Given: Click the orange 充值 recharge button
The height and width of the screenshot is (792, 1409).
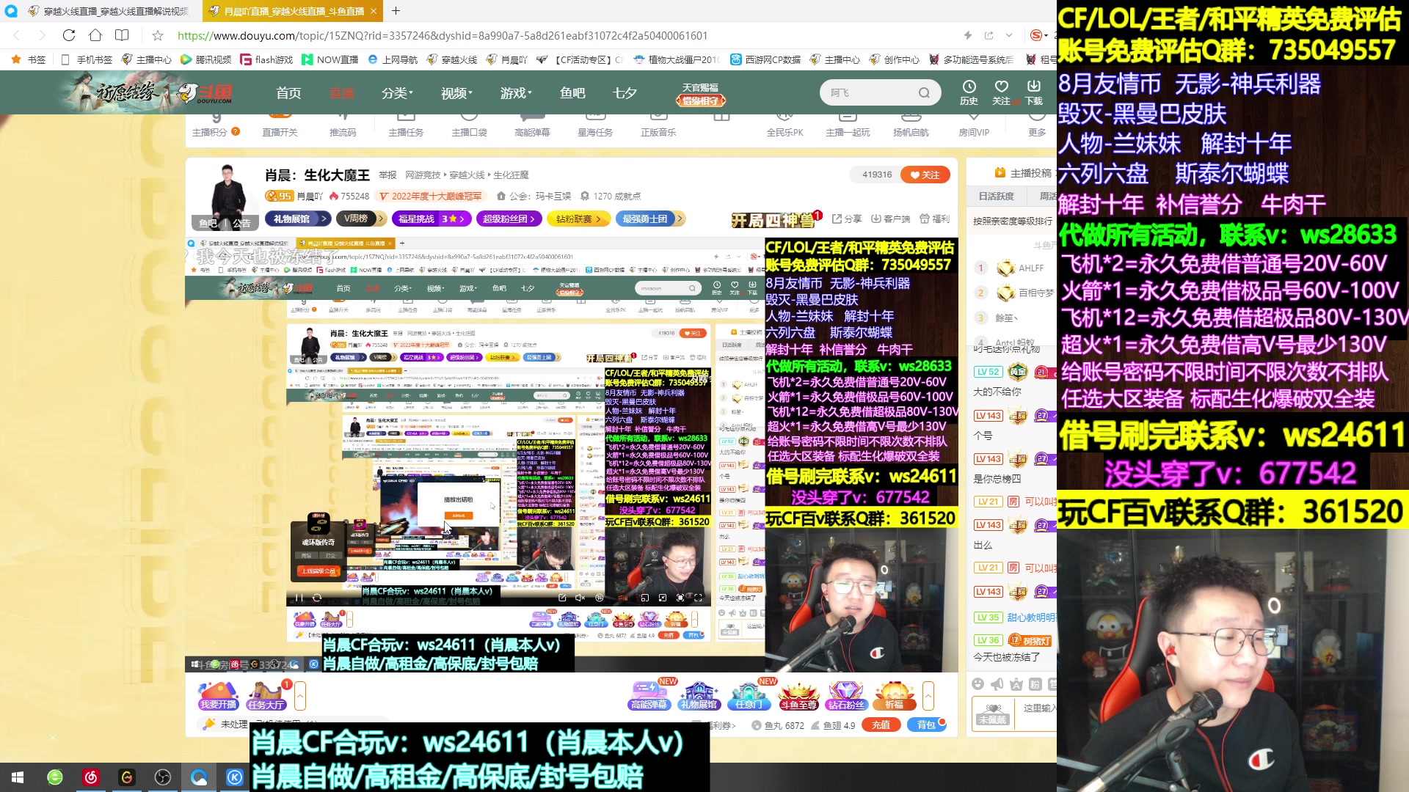Looking at the screenshot, I should tap(881, 725).
